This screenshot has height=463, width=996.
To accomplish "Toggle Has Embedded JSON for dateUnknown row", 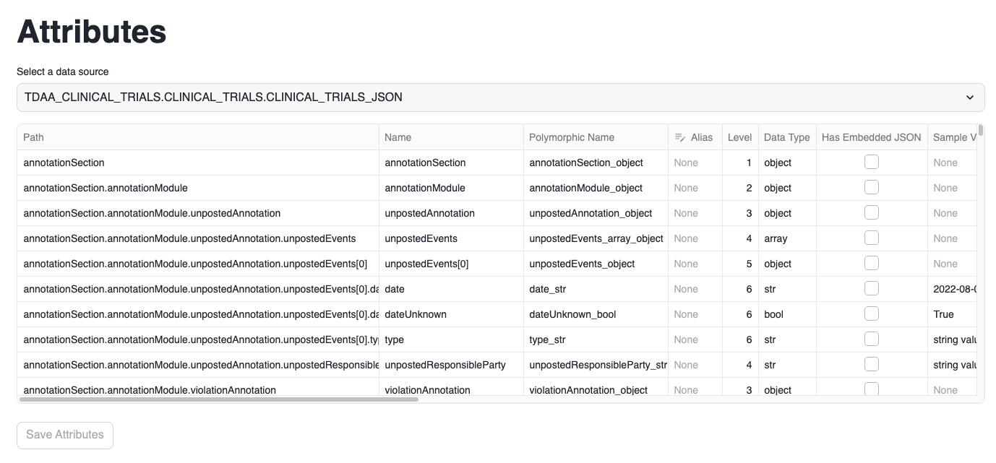I will [x=872, y=314].
